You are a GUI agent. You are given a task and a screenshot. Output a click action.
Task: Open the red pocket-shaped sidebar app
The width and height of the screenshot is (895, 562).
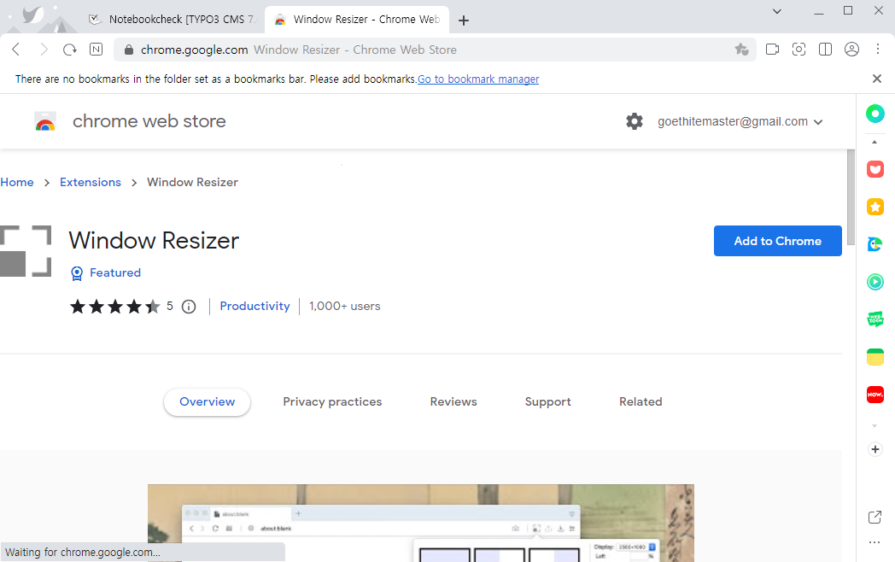875,169
